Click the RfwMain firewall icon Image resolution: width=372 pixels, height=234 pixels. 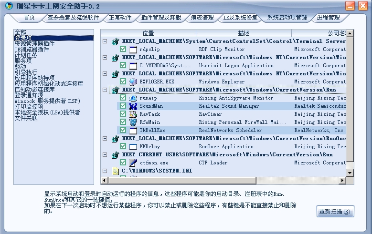(x=133, y=122)
